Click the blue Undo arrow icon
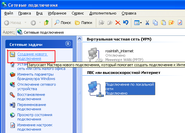The width and height of the screenshot is (185, 133). coord(126,22)
